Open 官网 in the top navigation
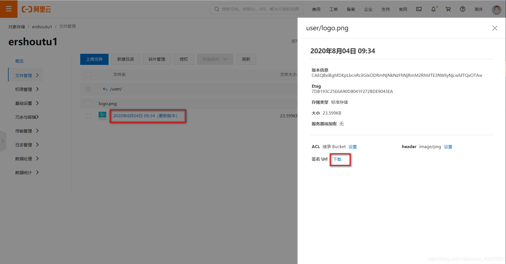 (x=403, y=9)
